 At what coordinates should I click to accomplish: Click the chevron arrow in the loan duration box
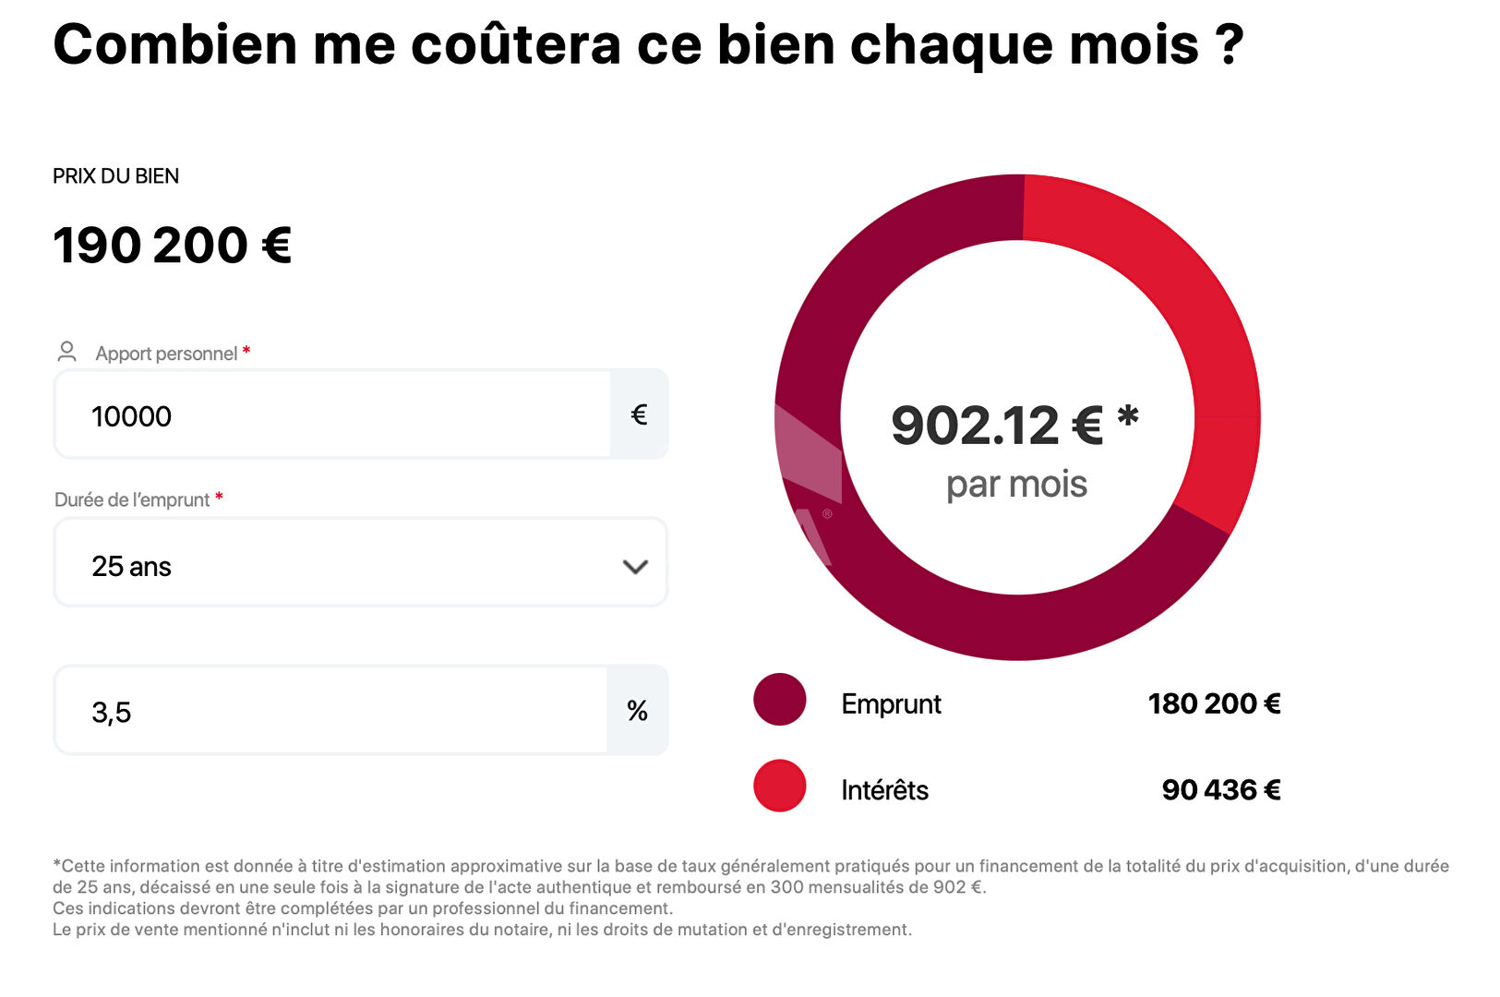pos(635,566)
